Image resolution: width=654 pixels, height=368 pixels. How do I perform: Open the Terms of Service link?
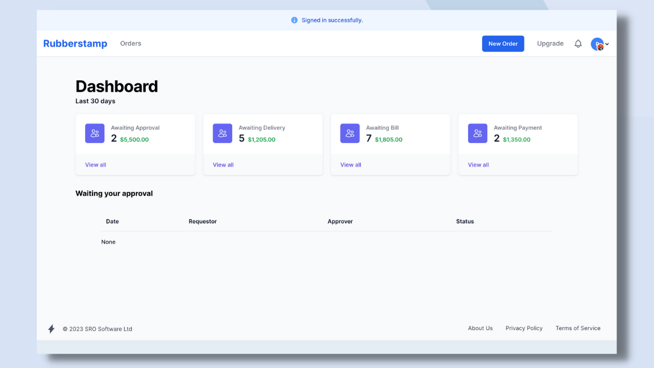pos(578,328)
